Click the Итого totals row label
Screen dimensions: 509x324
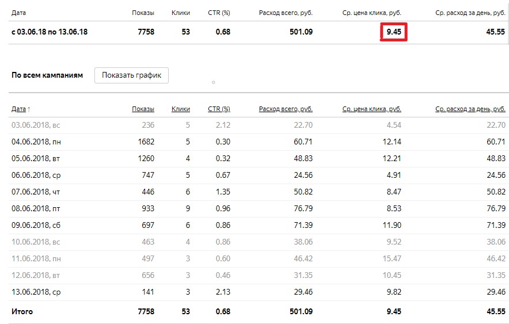(x=22, y=312)
